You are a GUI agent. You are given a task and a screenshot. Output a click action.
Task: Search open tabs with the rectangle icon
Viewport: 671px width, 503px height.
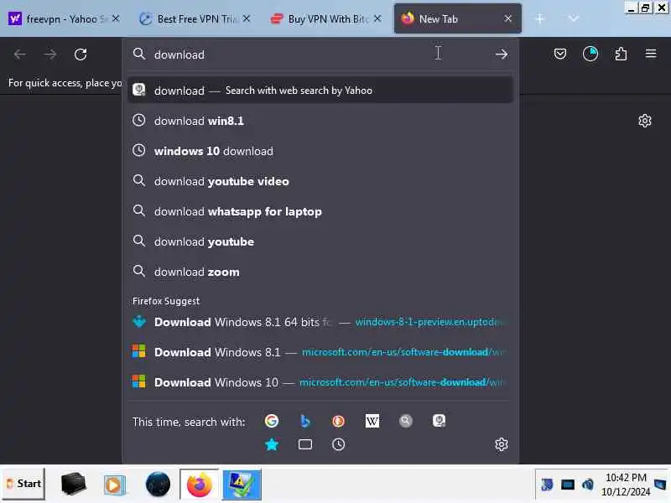(x=304, y=444)
